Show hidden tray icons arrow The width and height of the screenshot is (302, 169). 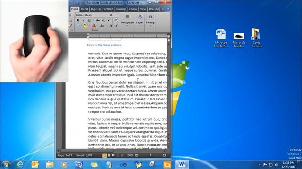pyautogui.click(x=259, y=165)
